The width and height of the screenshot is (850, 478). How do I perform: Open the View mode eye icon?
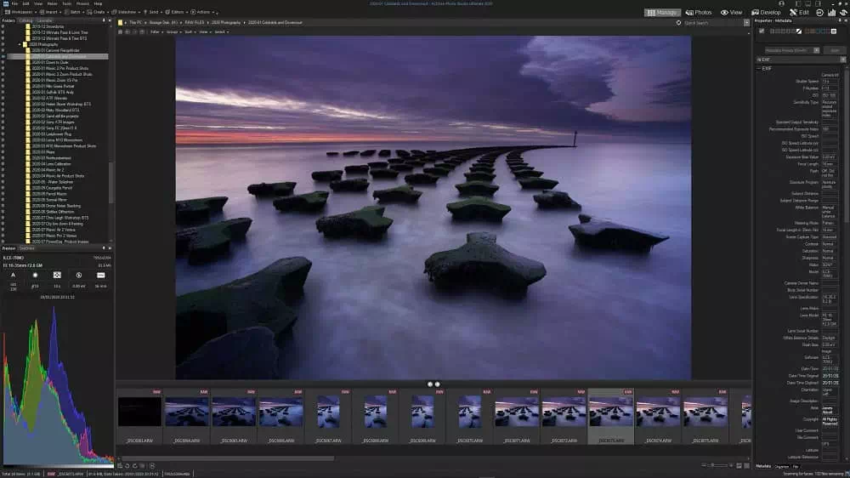tap(724, 12)
